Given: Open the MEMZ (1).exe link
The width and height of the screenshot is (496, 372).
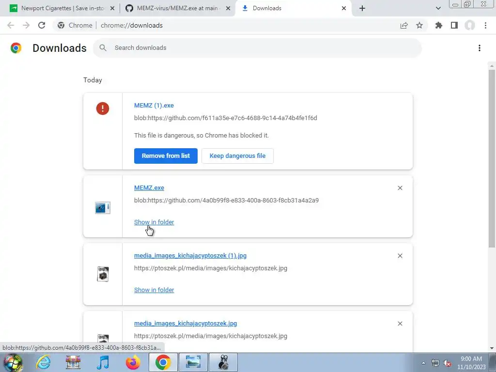Looking at the screenshot, I should click(x=154, y=105).
